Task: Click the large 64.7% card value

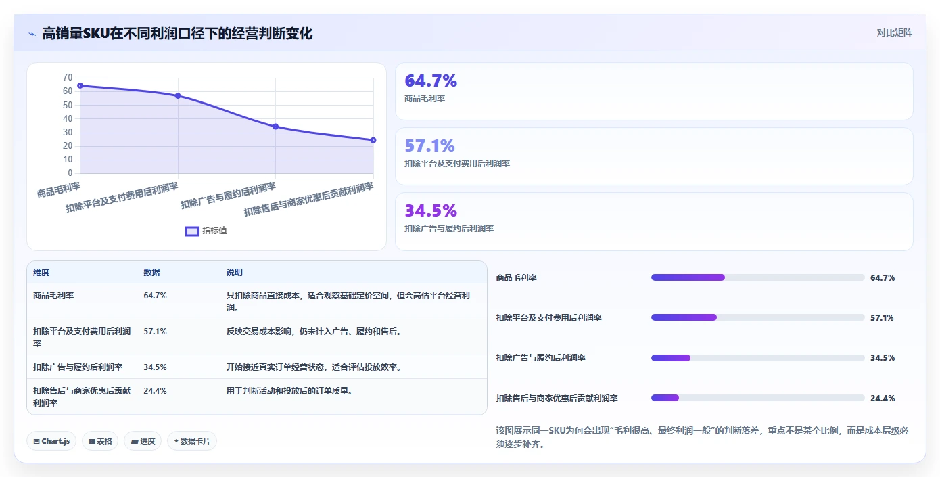Action: 431,81
